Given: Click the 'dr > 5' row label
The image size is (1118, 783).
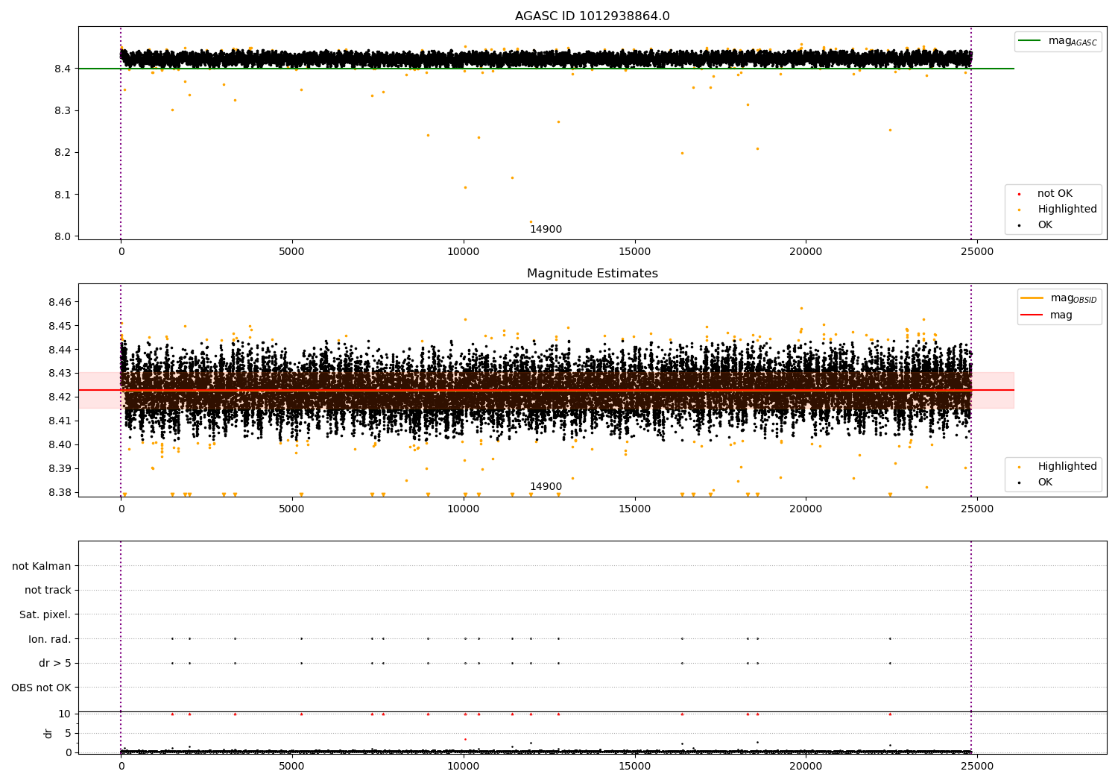Looking at the screenshot, I should click(55, 663).
